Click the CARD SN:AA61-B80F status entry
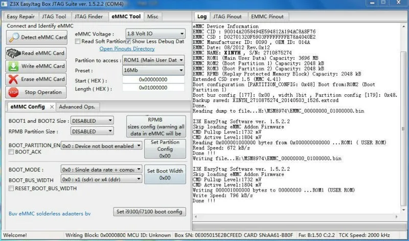Viewport: 409px width, 241px height. click(x=268, y=235)
